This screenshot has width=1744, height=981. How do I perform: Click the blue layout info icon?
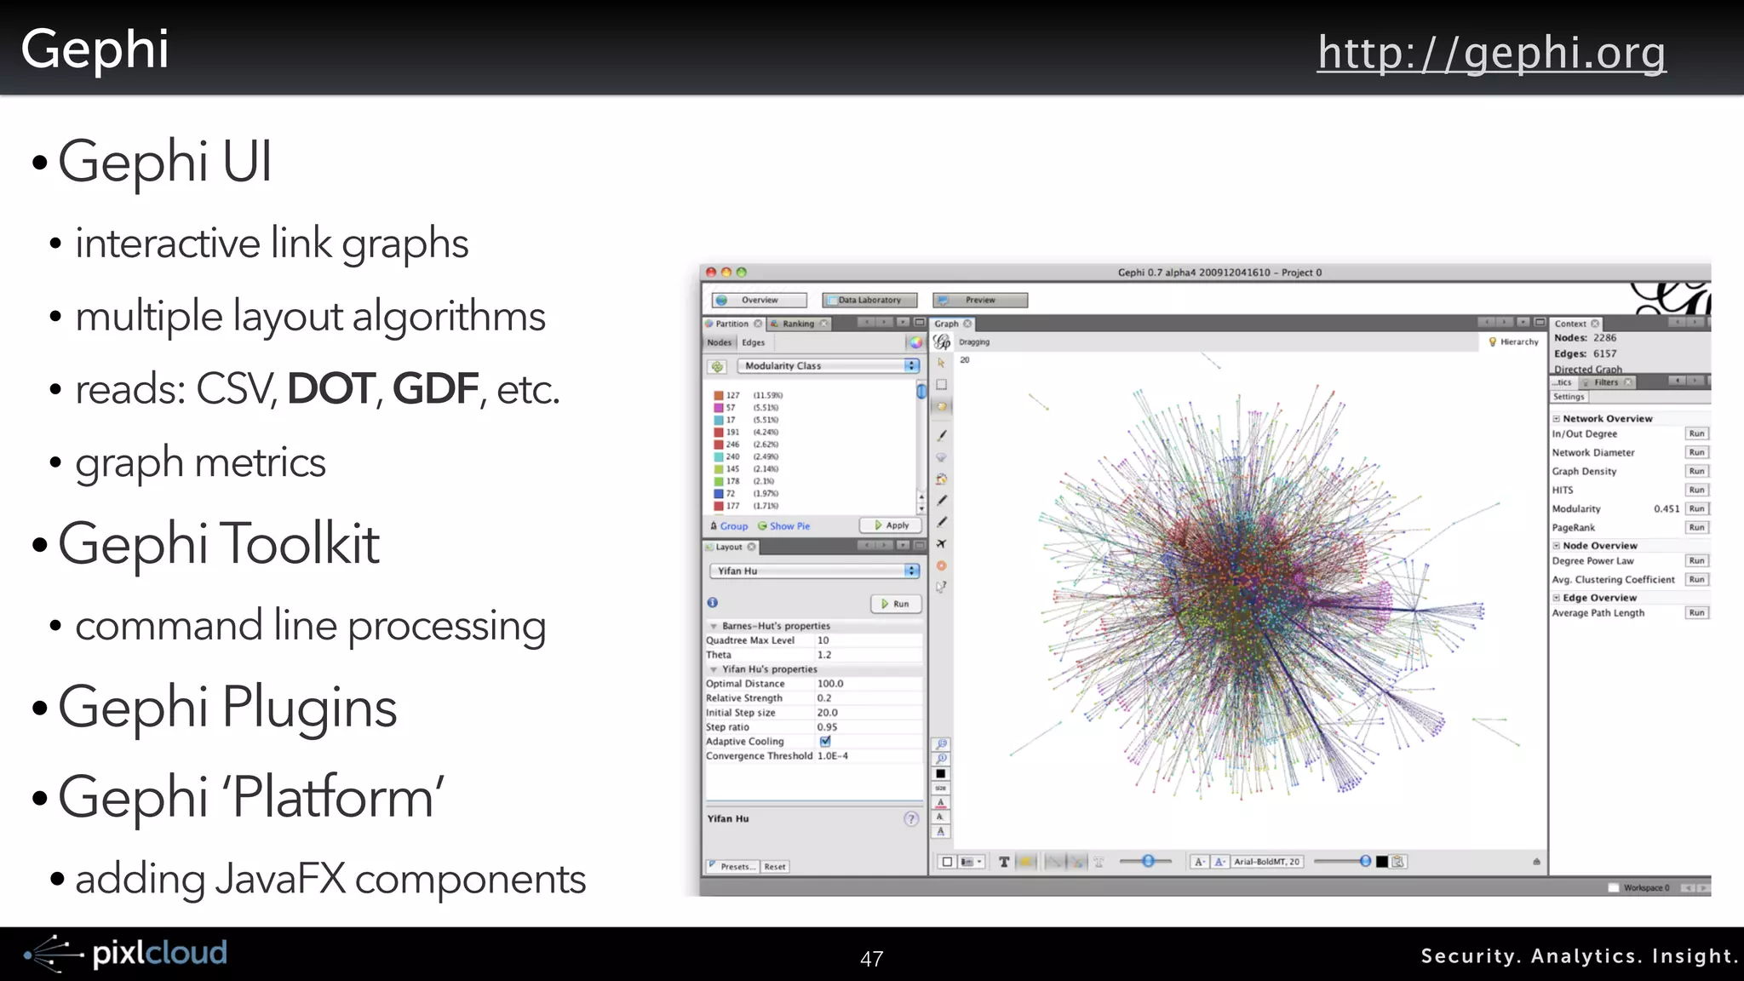click(713, 602)
